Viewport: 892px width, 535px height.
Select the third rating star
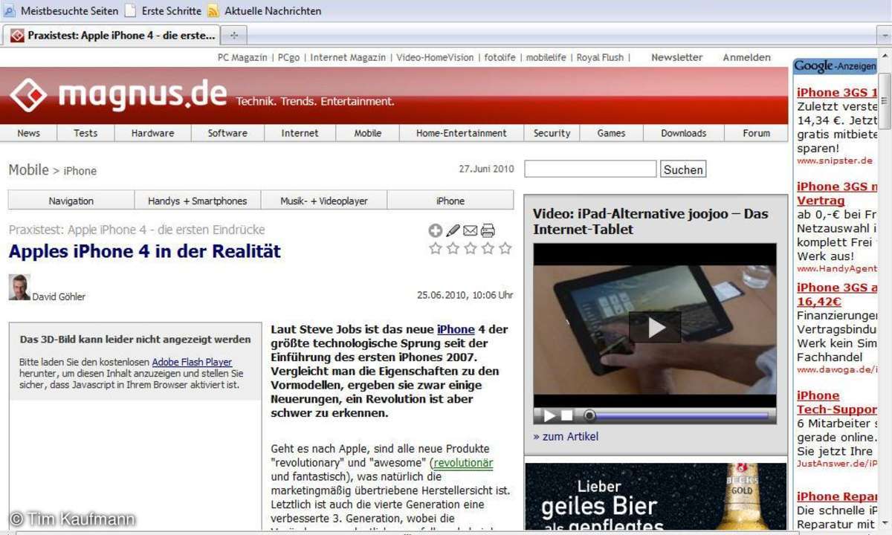click(471, 248)
